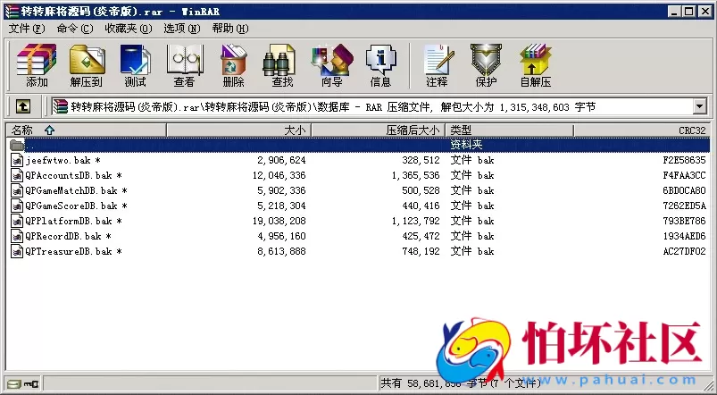Go up one folder with arrow button
Screen dimensions: 717x395
point(23,106)
